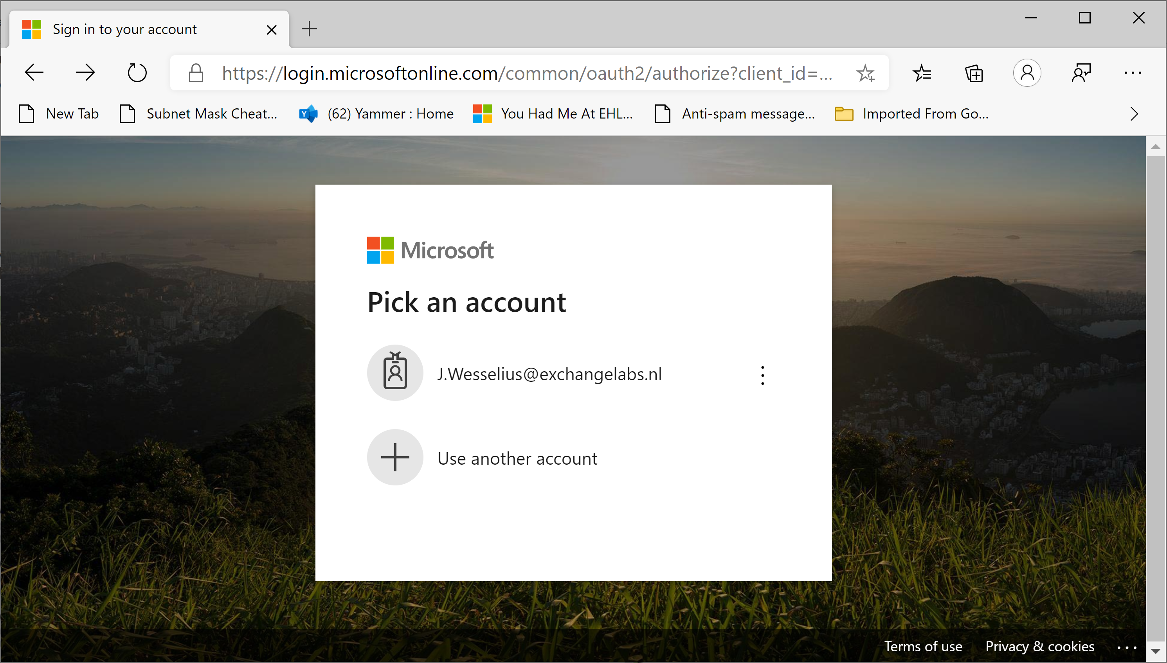Click the forward navigation arrow
The width and height of the screenshot is (1167, 663).
[85, 73]
